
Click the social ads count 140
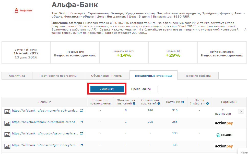(150, 111)
